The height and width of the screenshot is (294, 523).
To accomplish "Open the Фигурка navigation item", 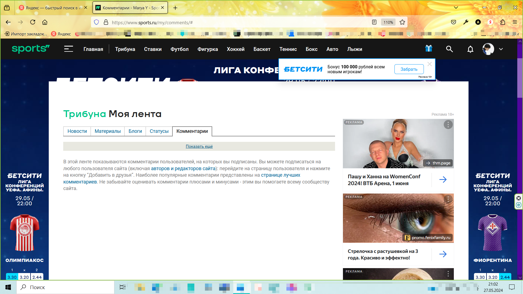I will [x=208, y=49].
